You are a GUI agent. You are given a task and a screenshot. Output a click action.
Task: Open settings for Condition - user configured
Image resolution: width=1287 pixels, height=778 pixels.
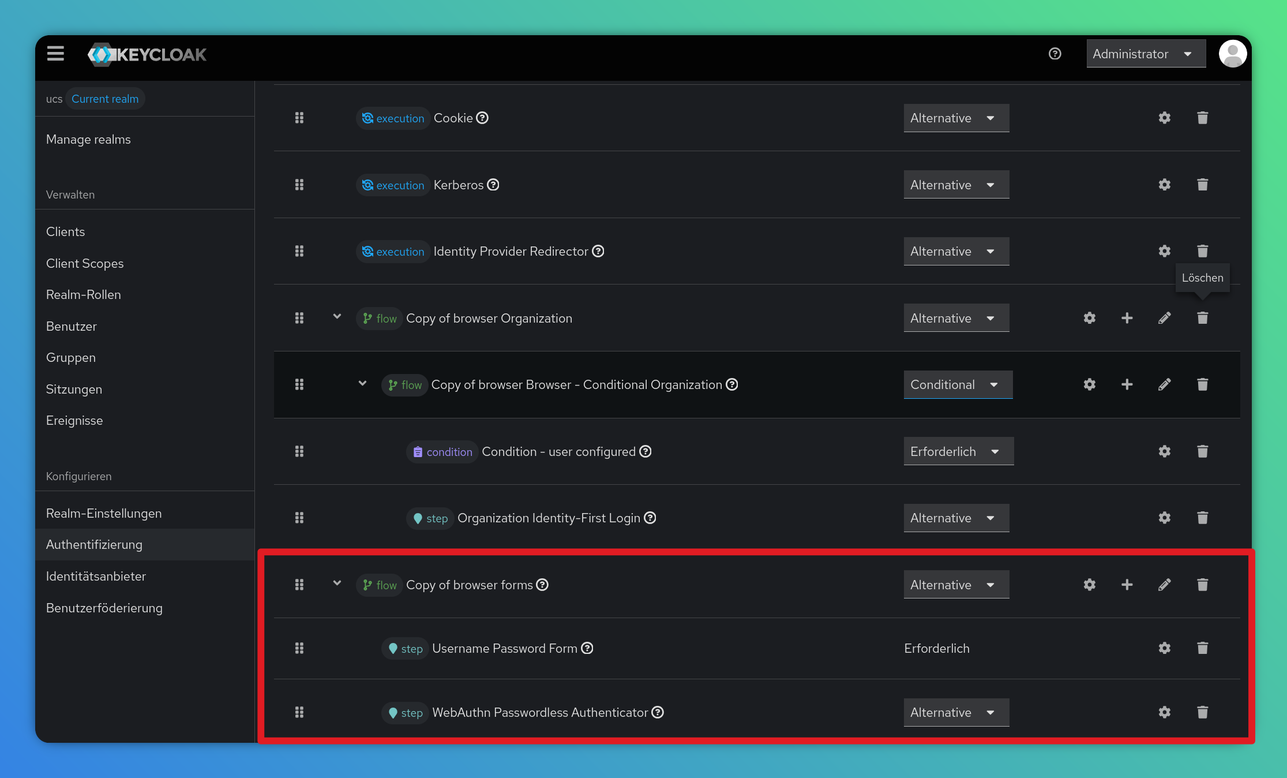pos(1164,451)
